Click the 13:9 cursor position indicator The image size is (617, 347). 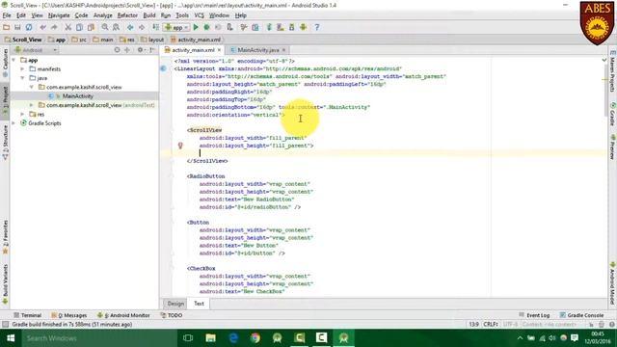coord(473,324)
